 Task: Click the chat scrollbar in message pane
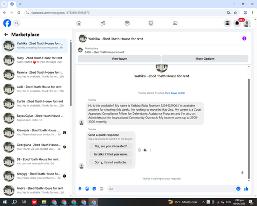(249, 129)
